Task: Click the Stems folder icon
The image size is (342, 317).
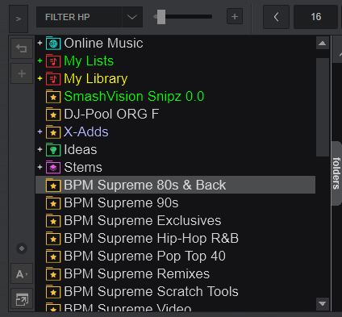Action: pyautogui.click(x=53, y=168)
